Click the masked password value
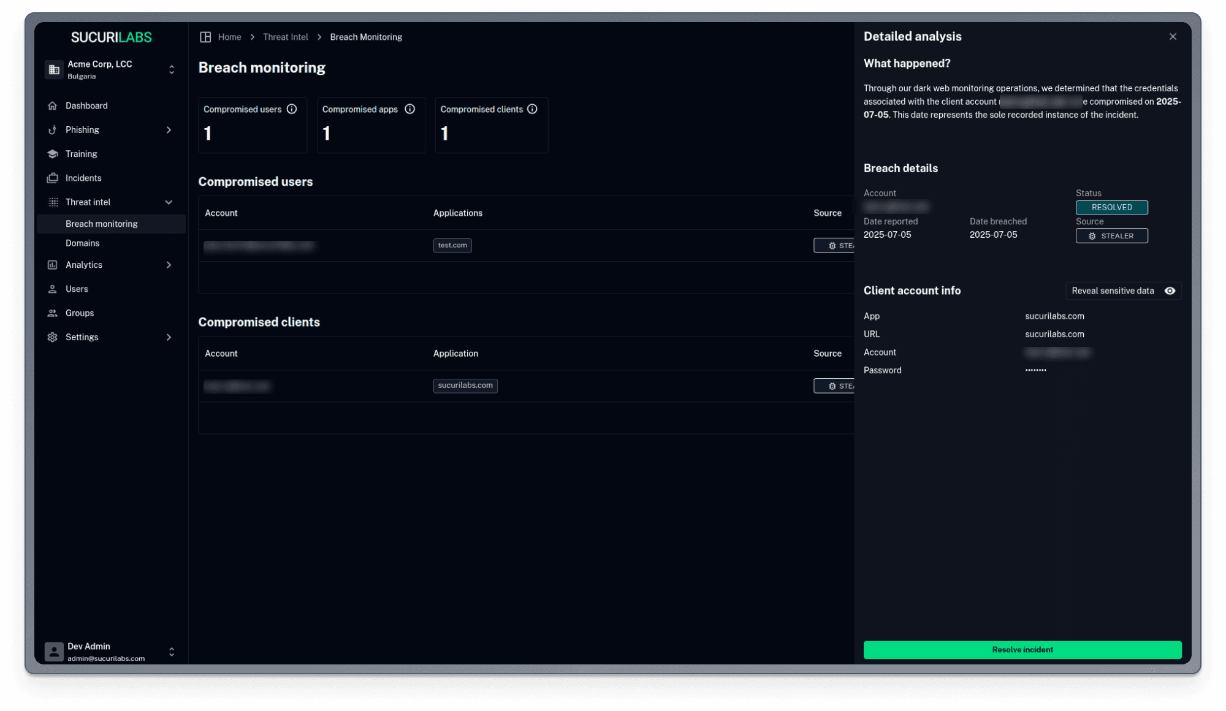 tap(1036, 370)
